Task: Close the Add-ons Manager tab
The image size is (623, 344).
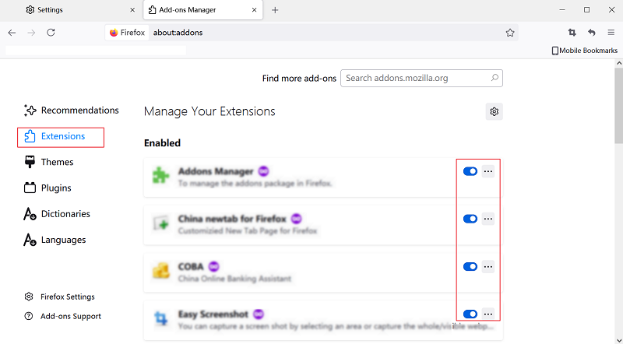Action: click(x=255, y=10)
